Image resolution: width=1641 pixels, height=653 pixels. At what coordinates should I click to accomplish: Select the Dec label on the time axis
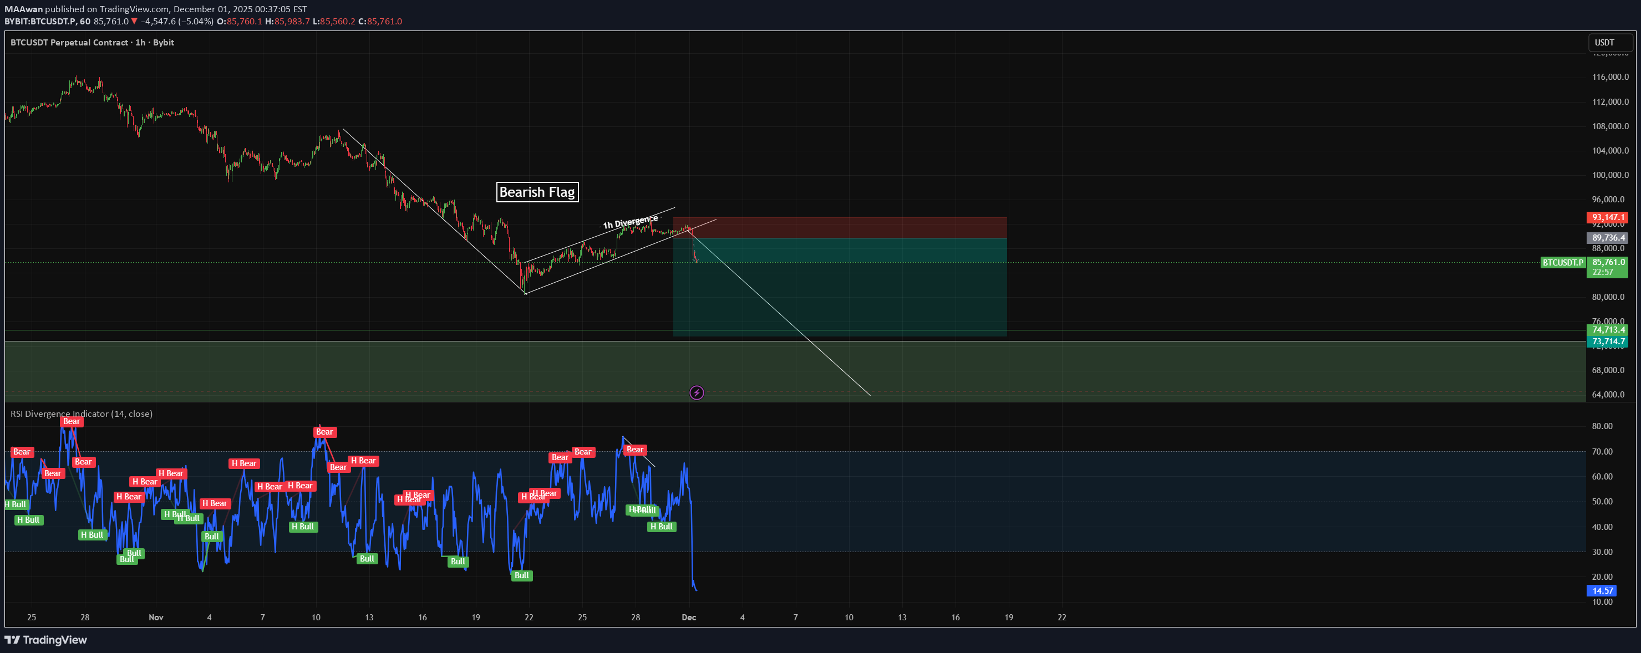pos(689,617)
